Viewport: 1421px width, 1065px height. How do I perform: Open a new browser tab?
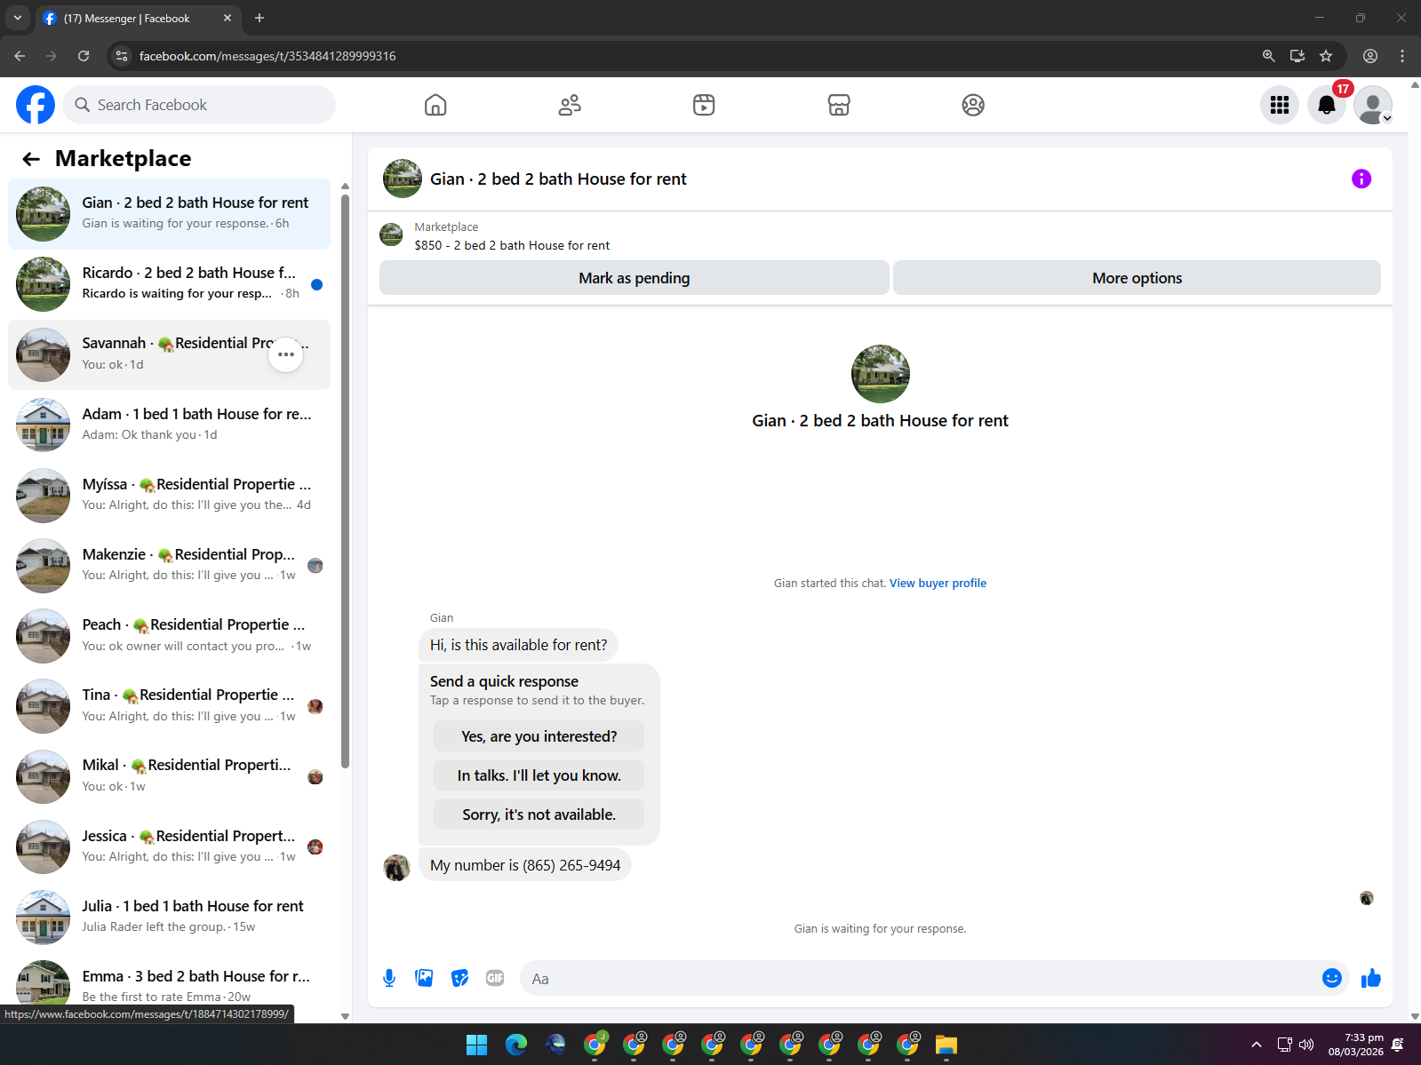point(259,18)
